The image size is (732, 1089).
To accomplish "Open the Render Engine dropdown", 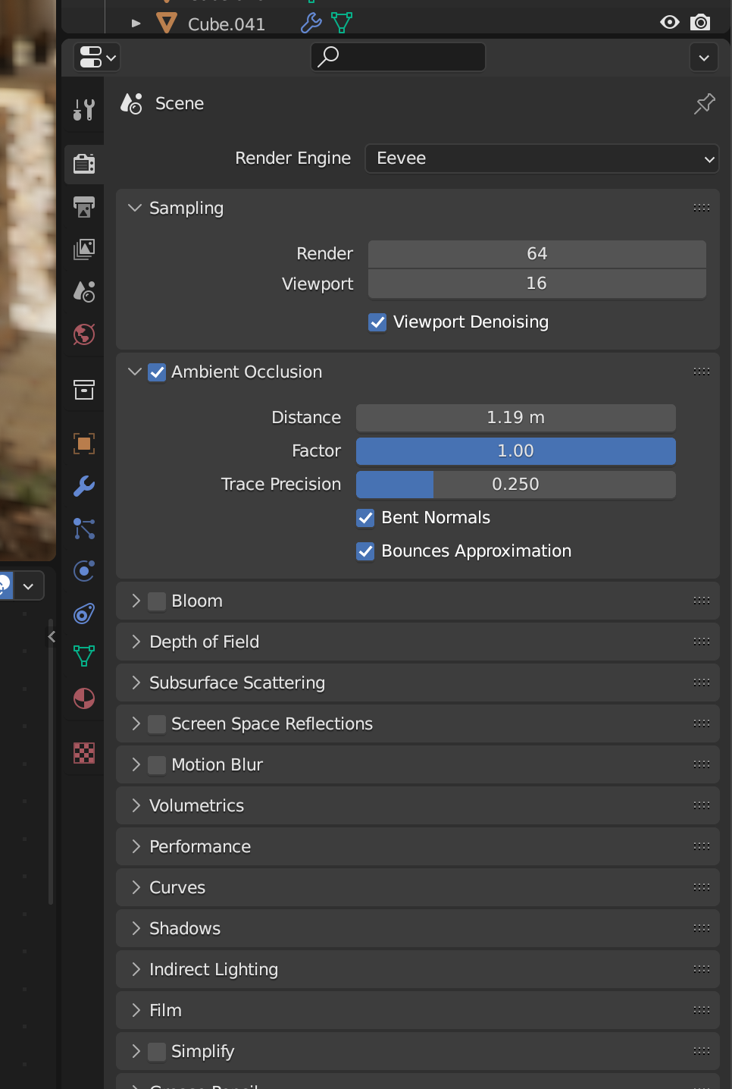I will coord(542,158).
